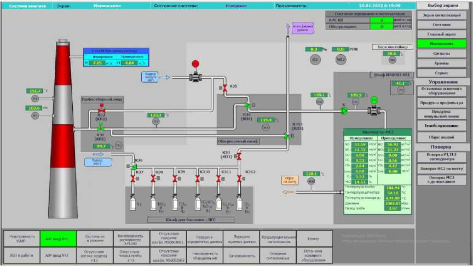473x266 pixels.
Task: Click the SO2 sensor gauge circle
Action: click(x=341, y=59)
